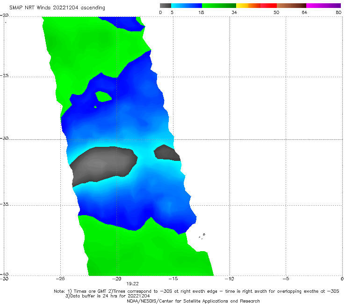Click the note text 'Times are GMT'
The height and width of the screenshot is (304, 346).
[90, 291]
